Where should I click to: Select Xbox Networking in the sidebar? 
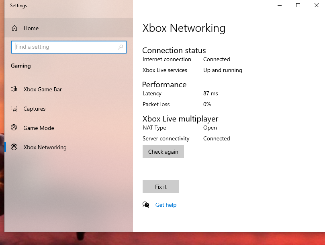(69, 147)
